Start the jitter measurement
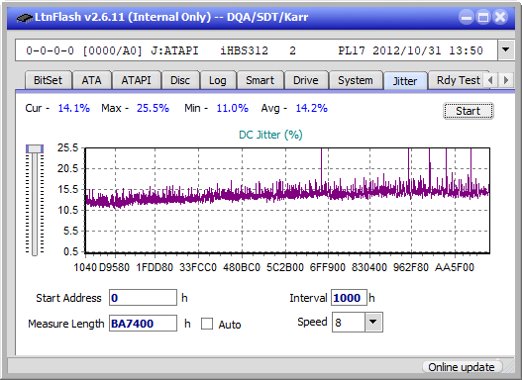The height and width of the screenshot is (380, 522). (469, 111)
